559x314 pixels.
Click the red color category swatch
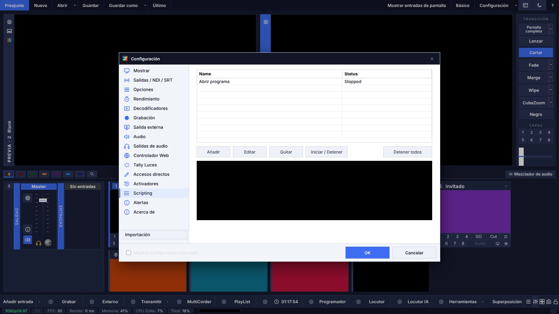(x=21, y=174)
